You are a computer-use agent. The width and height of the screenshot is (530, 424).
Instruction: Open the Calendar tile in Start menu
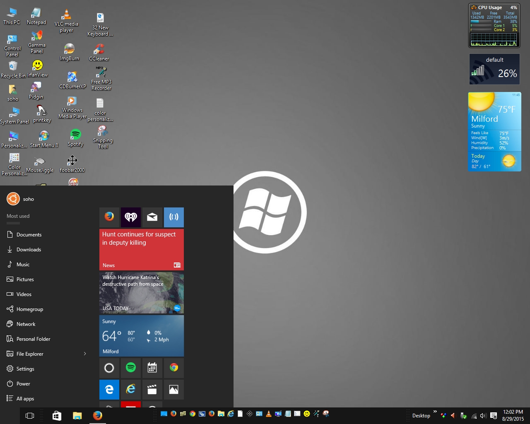tap(152, 368)
